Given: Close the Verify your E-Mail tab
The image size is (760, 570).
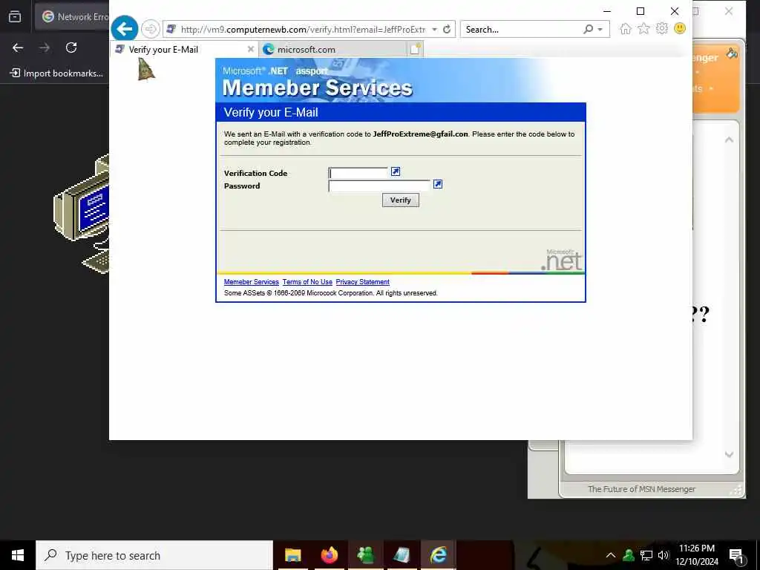Looking at the screenshot, I should [251, 49].
